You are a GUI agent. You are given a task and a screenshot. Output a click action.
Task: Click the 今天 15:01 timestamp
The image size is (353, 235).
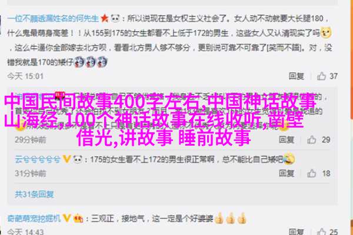(25, 76)
